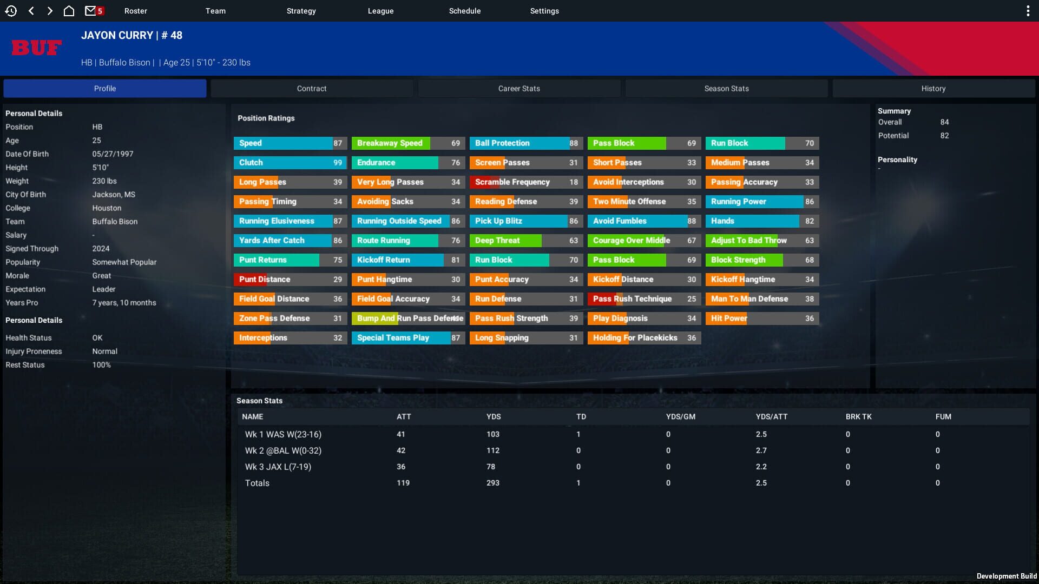Open the Roster menu
This screenshot has width=1039, height=584.
click(135, 11)
